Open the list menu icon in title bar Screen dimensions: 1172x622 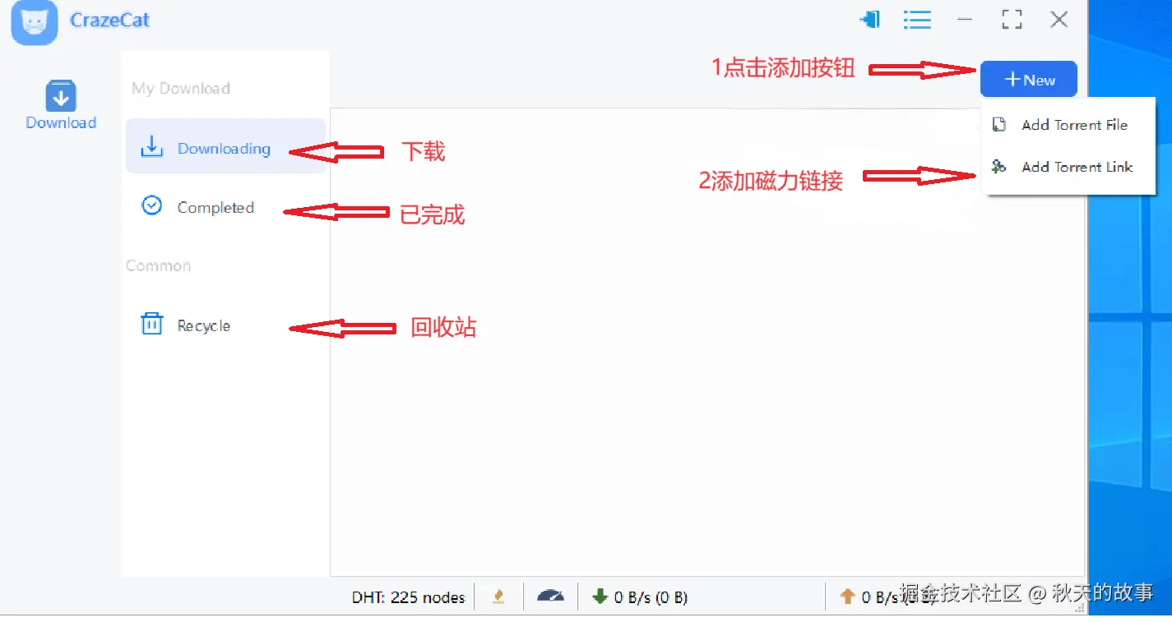coord(917,20)
